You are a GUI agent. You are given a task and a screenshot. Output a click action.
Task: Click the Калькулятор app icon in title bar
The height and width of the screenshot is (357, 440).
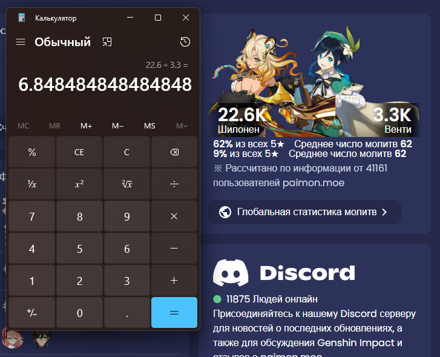(x=22, y=18)
